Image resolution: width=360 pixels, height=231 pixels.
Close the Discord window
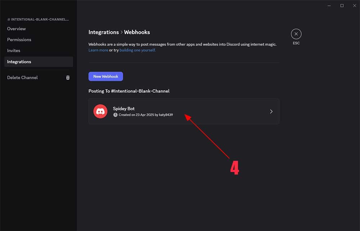(x=355, y=5)
